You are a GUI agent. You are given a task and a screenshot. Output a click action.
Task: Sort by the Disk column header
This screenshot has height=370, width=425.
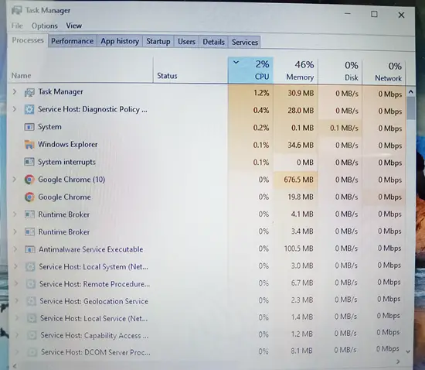click(x=340, y=71)
